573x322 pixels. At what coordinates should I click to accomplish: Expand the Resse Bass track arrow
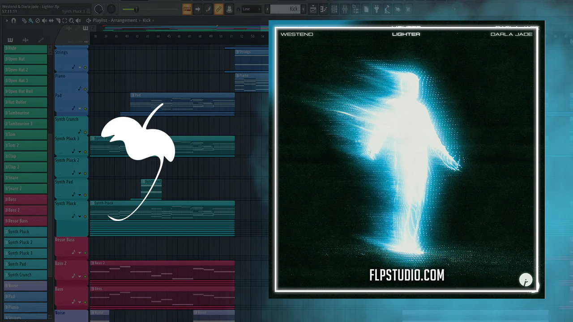pyautogui.click(x=80, y=253)
